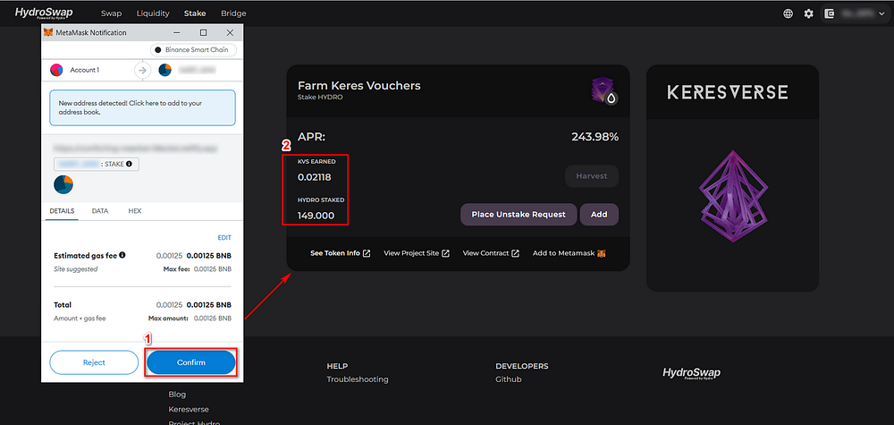Add more HYDRO to stake

pos(599,215)
